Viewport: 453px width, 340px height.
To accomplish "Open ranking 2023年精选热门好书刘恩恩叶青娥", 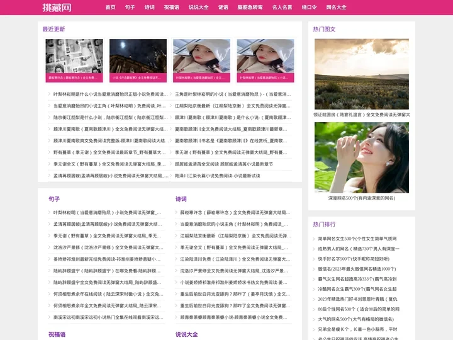I will (x=357, y=299).
